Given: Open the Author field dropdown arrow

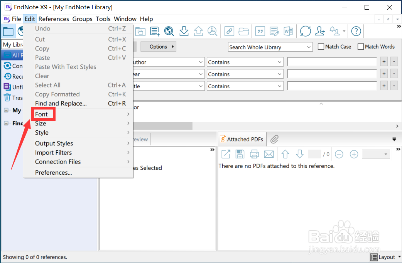Looking at the screenshot, I should [201, 62].
